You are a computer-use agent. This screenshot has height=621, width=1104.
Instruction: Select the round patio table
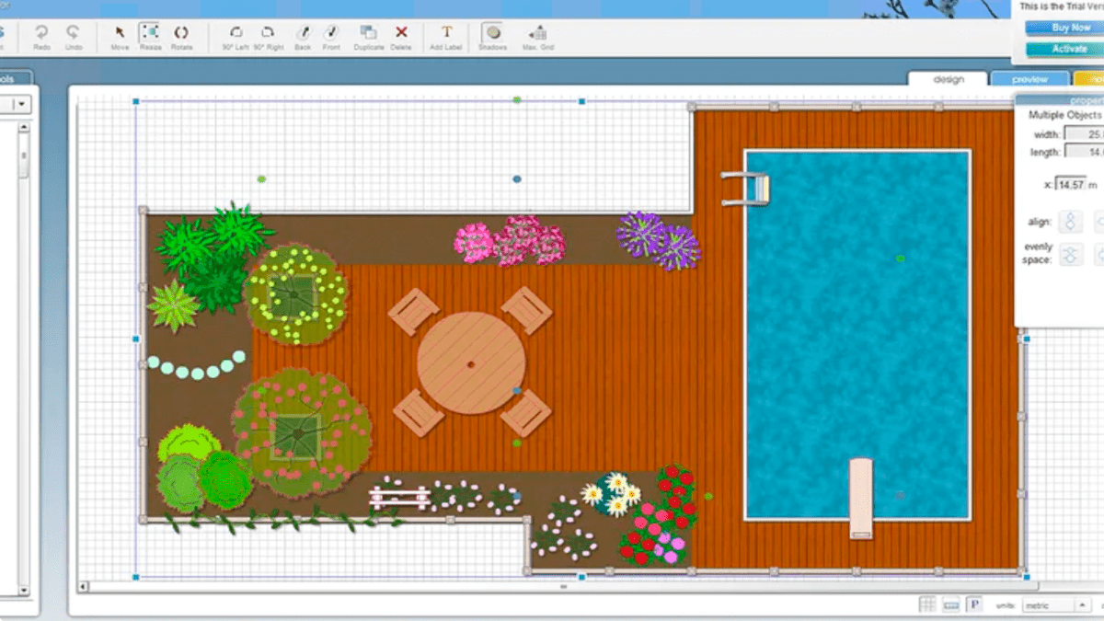pyautogui.click(x=471, y=362)
